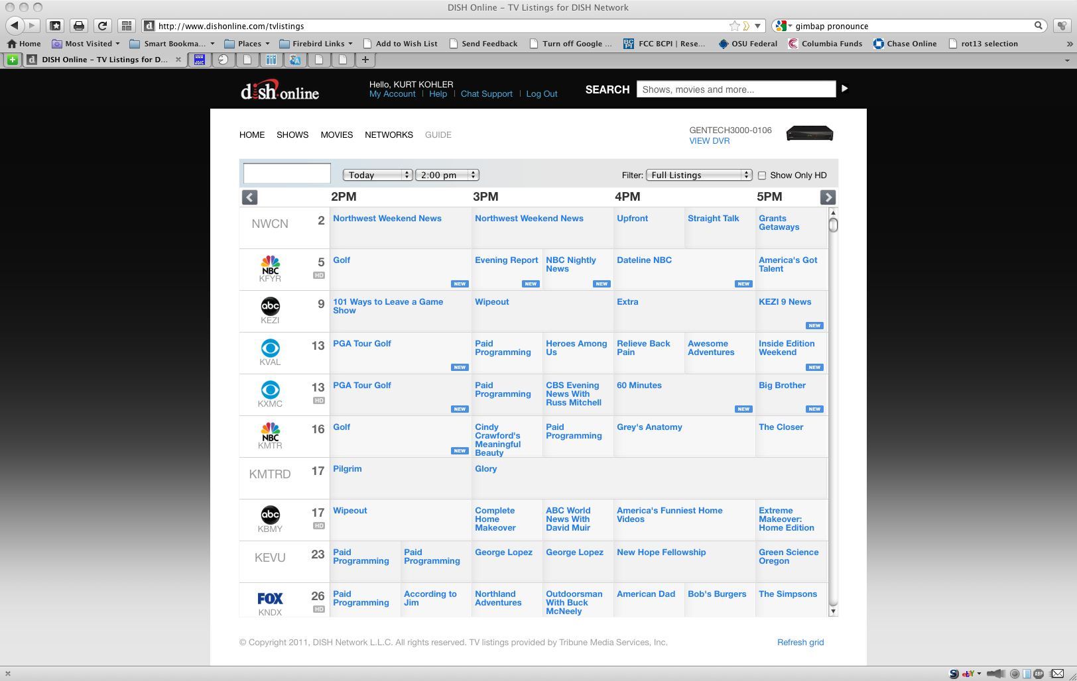Click the print page toolbar icon
This screenshot has width=1077, height=681.
[79, 26]
